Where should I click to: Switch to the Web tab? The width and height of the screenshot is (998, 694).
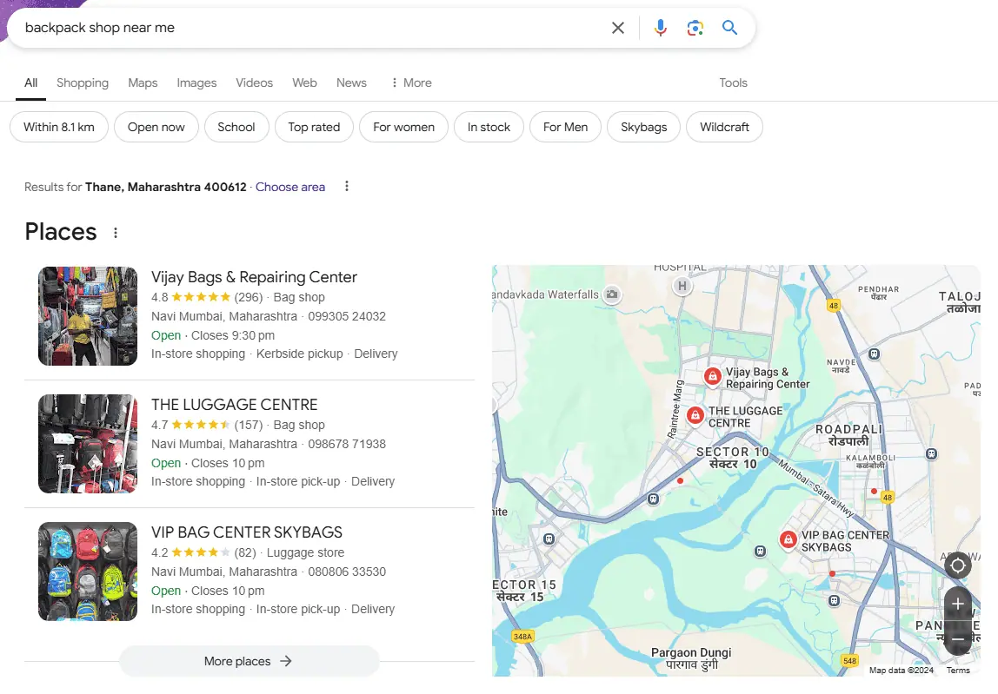point(304,83)
